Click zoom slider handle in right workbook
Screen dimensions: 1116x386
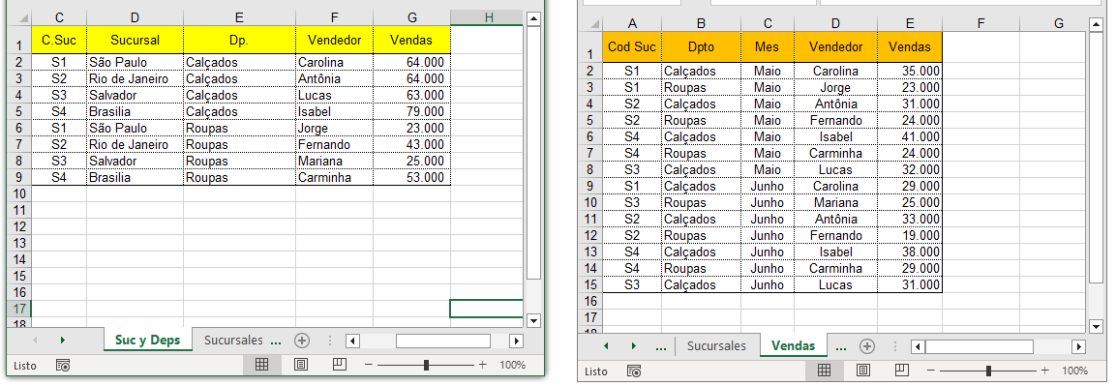click(x=988, y=371)
